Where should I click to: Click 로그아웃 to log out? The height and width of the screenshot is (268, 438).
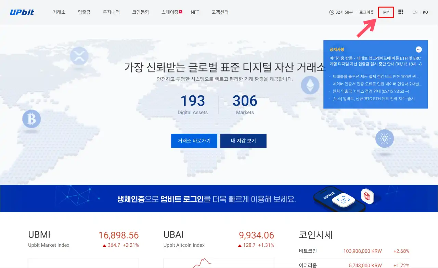pos(366,12)
